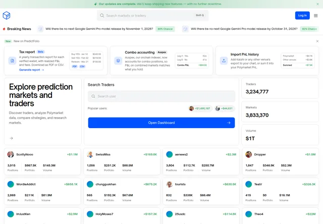323x224 pixels.
Task: Click the HolyMoses7 avatar
Action: (90, 214)
